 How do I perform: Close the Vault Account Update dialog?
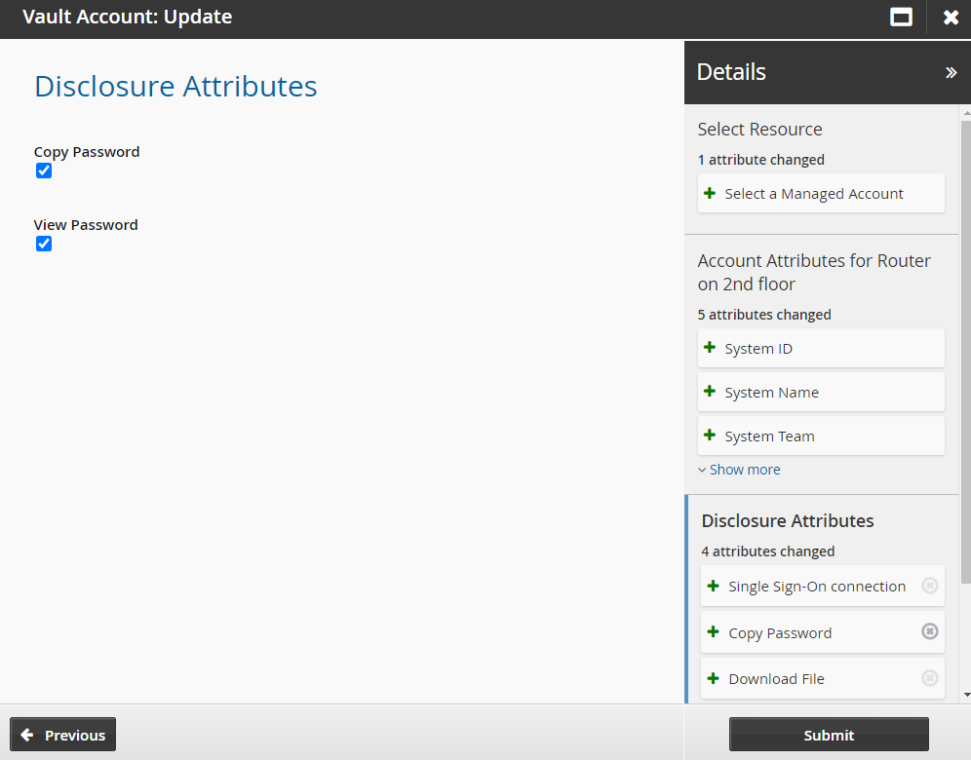[x=951, y=18]
